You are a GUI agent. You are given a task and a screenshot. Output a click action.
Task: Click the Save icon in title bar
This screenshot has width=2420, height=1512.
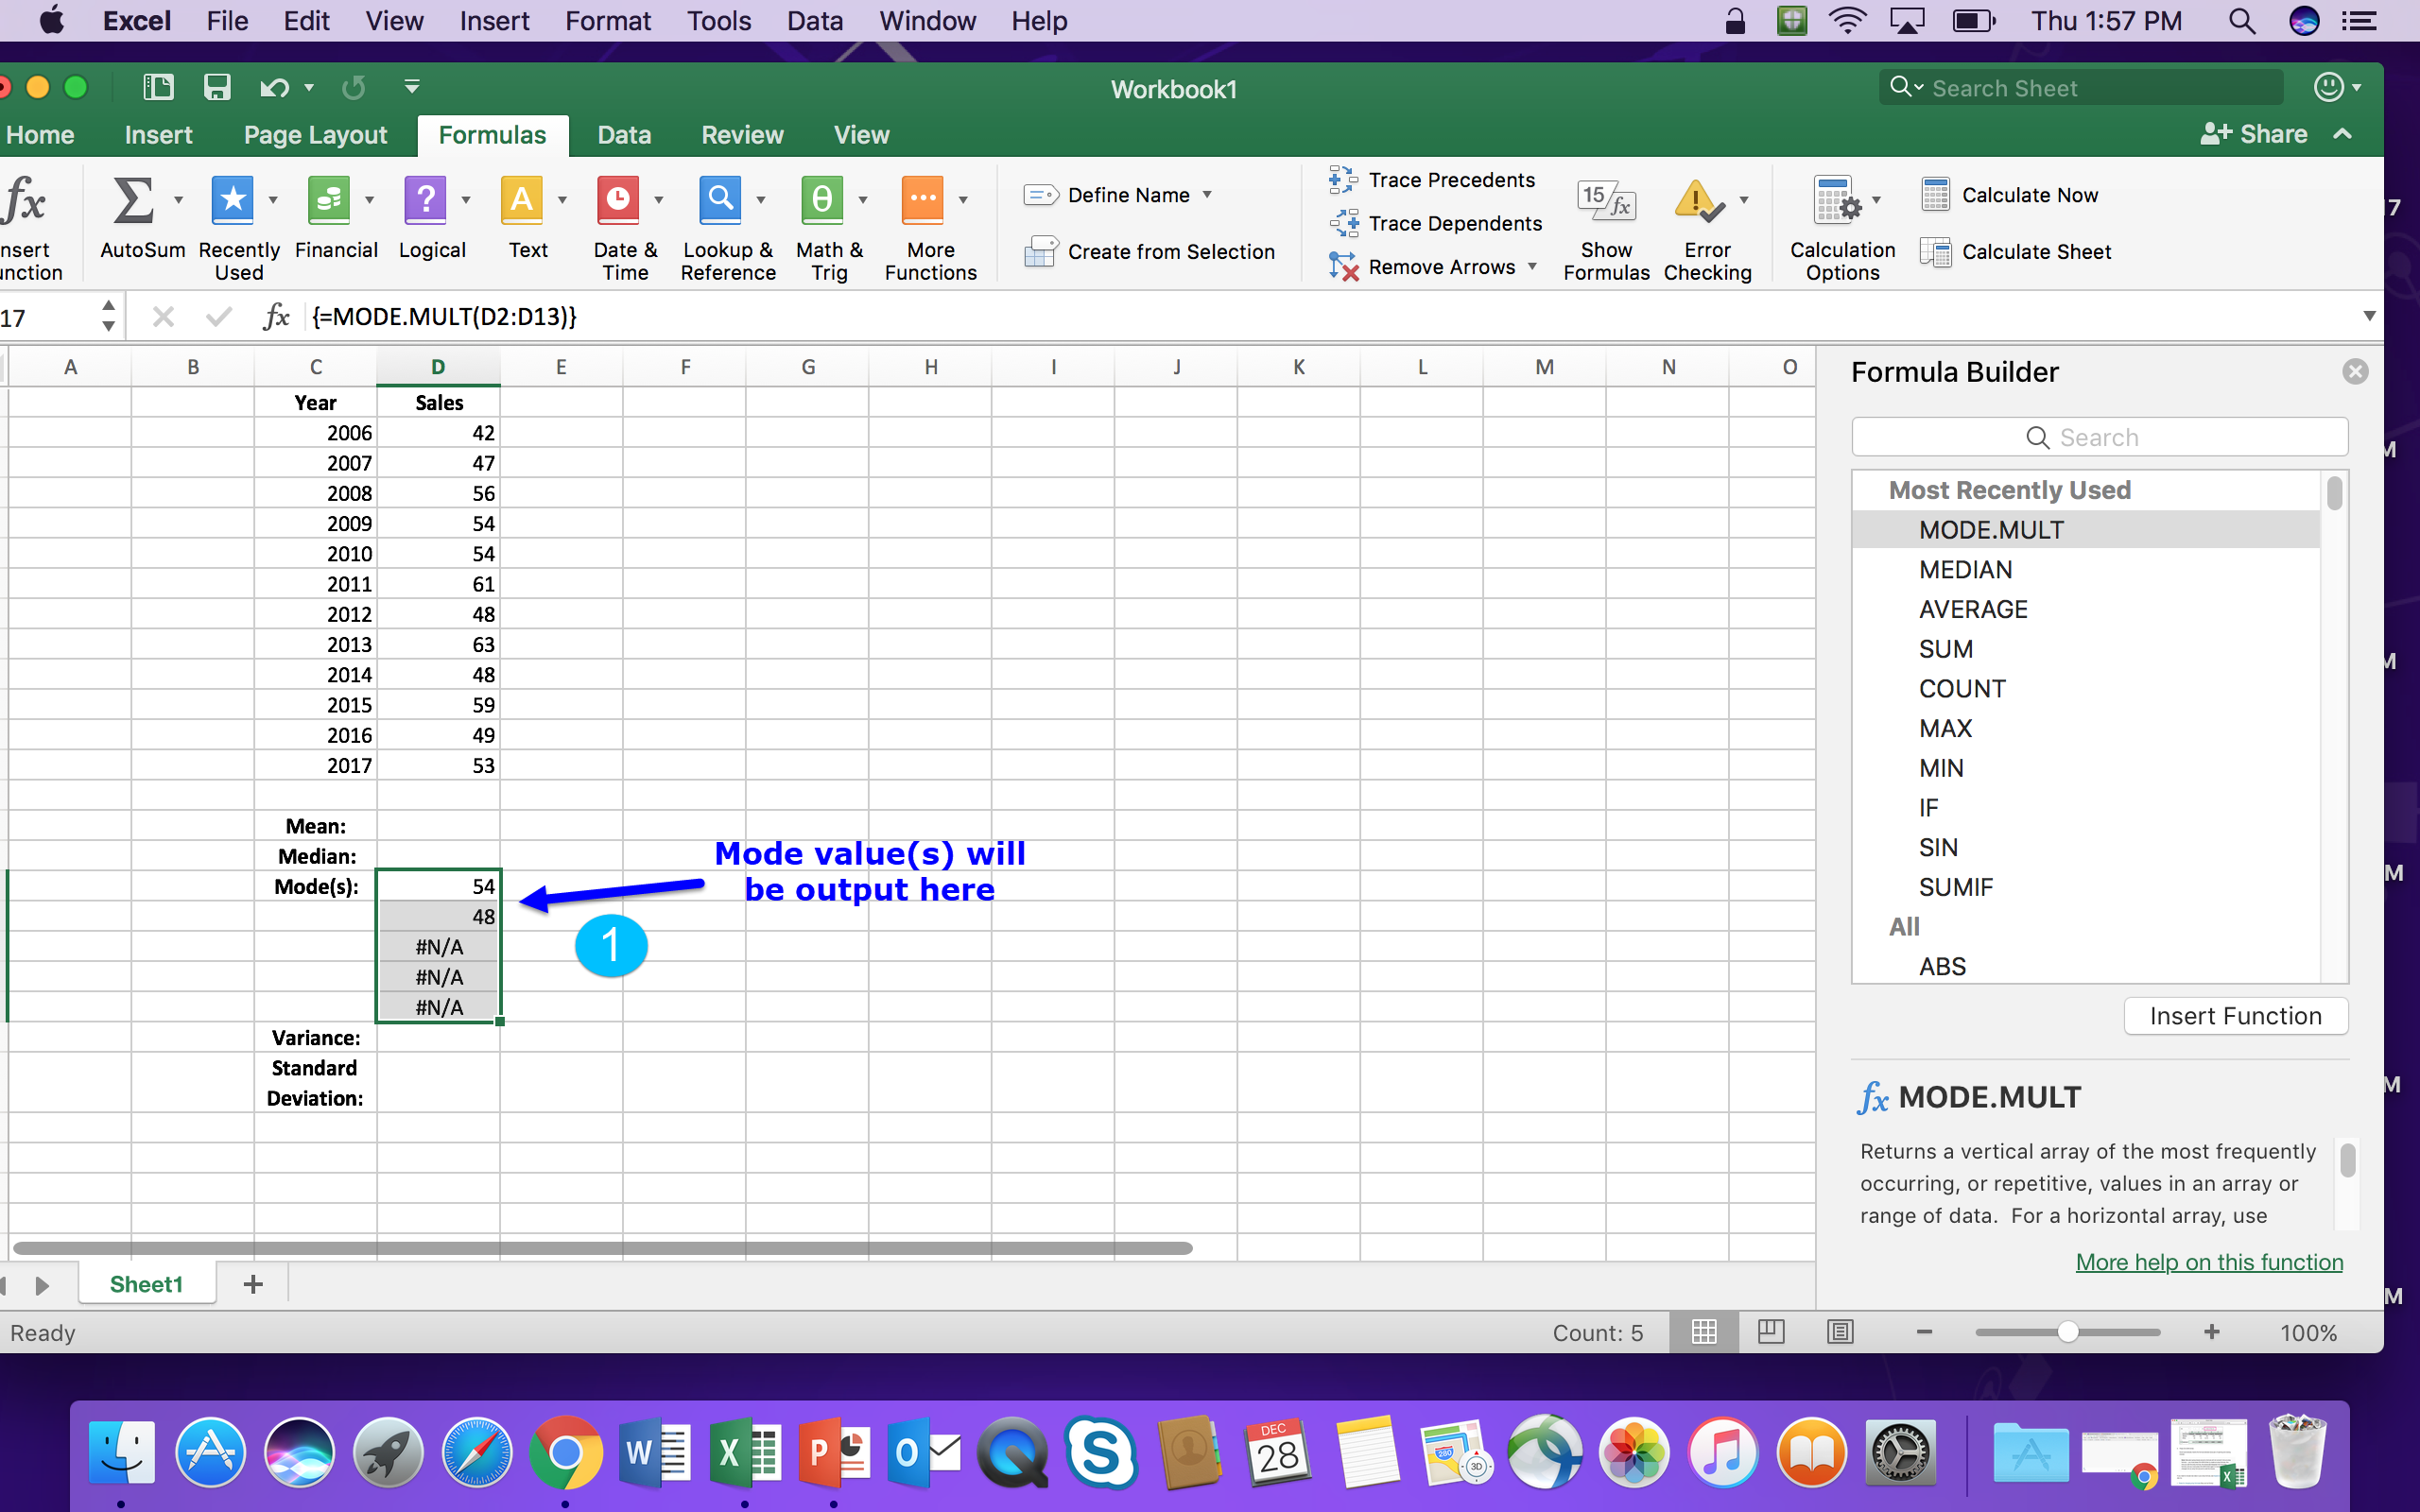pos(217,88)
